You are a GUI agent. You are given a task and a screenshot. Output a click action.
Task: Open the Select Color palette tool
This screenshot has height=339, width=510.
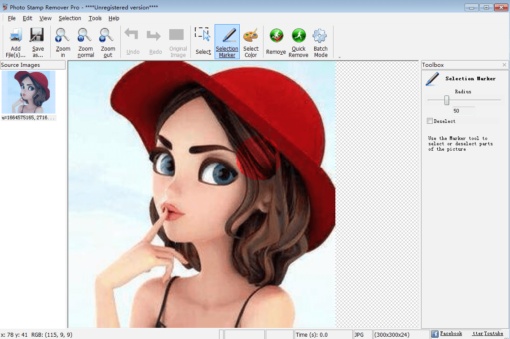tap(251, 36)
